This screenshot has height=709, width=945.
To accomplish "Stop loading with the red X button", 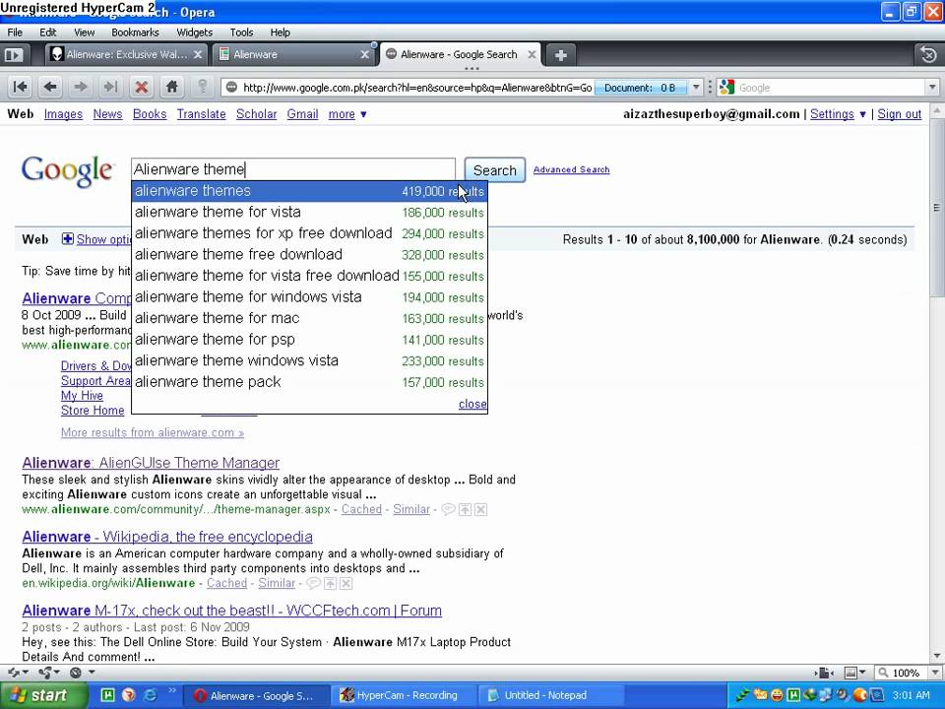I will point(142,88).
